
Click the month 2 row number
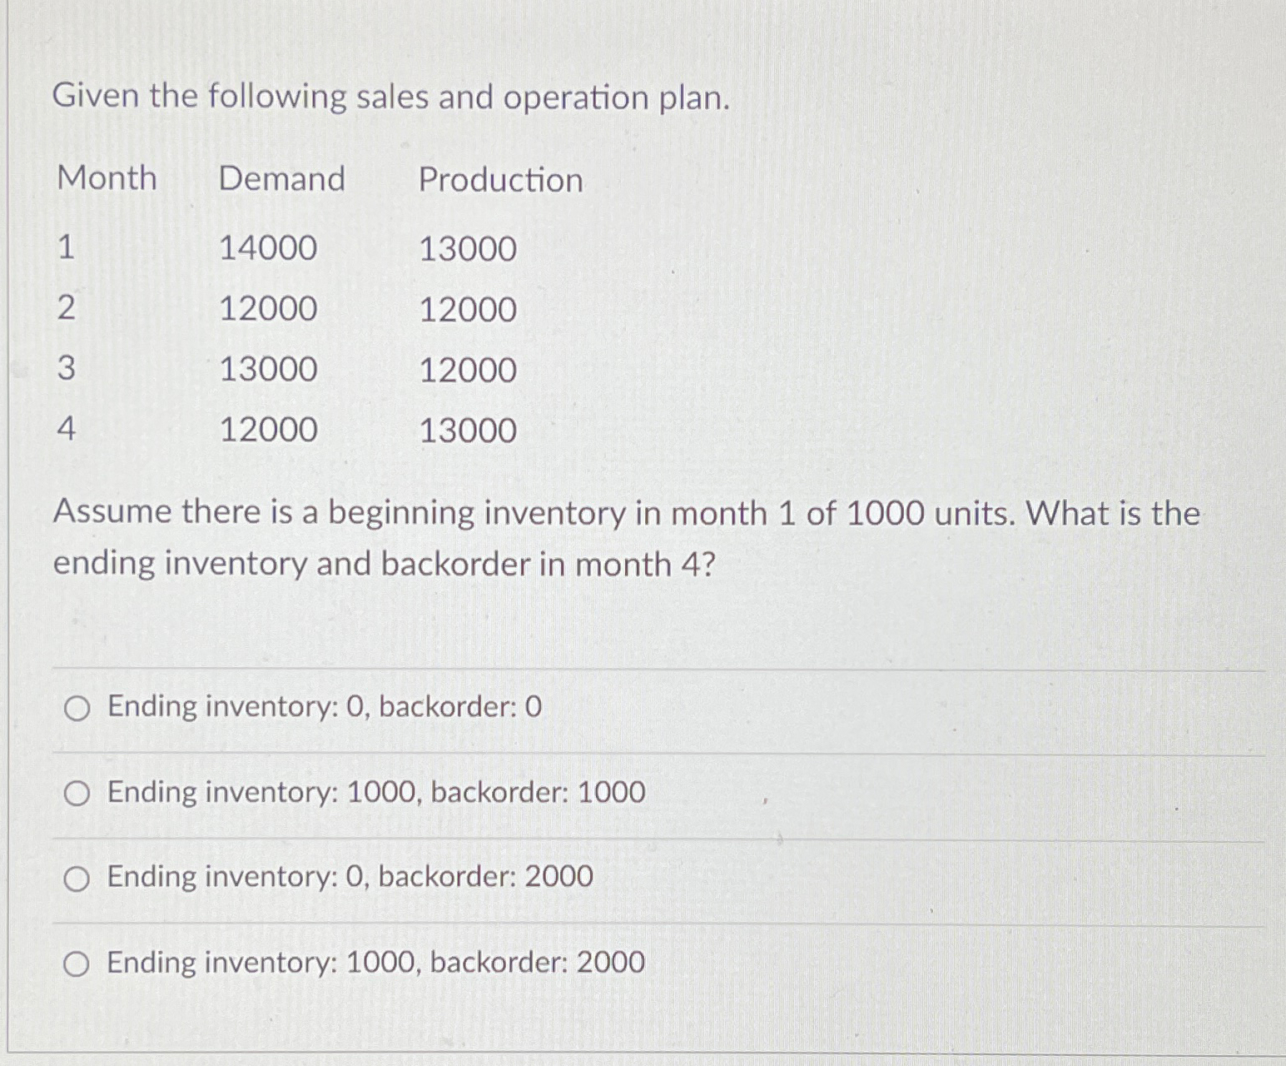pos(65,309)
